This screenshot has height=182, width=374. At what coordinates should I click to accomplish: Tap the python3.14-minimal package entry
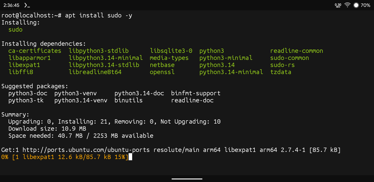pyautogui.click(x=231, y=72)
